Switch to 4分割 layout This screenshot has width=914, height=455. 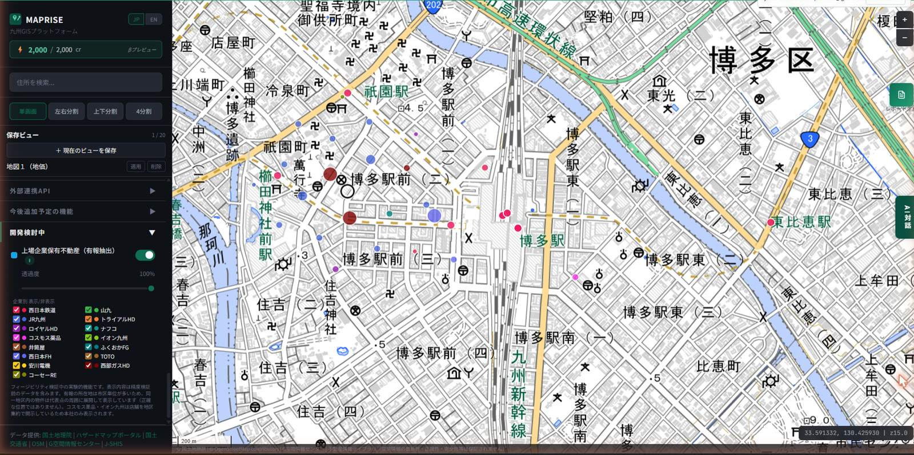[144, 111]
